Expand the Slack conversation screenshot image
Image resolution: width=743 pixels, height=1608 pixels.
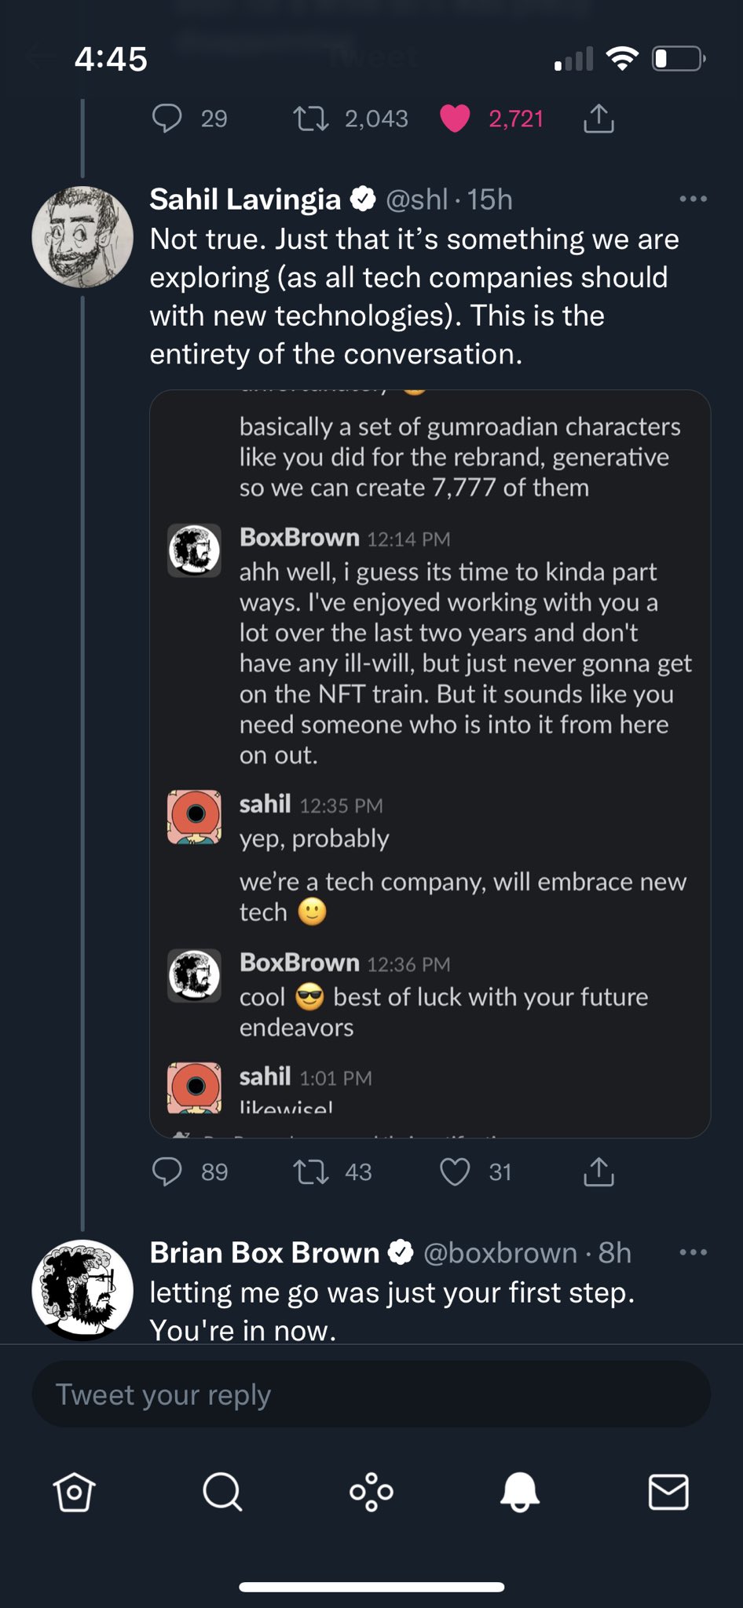[430, 763]
